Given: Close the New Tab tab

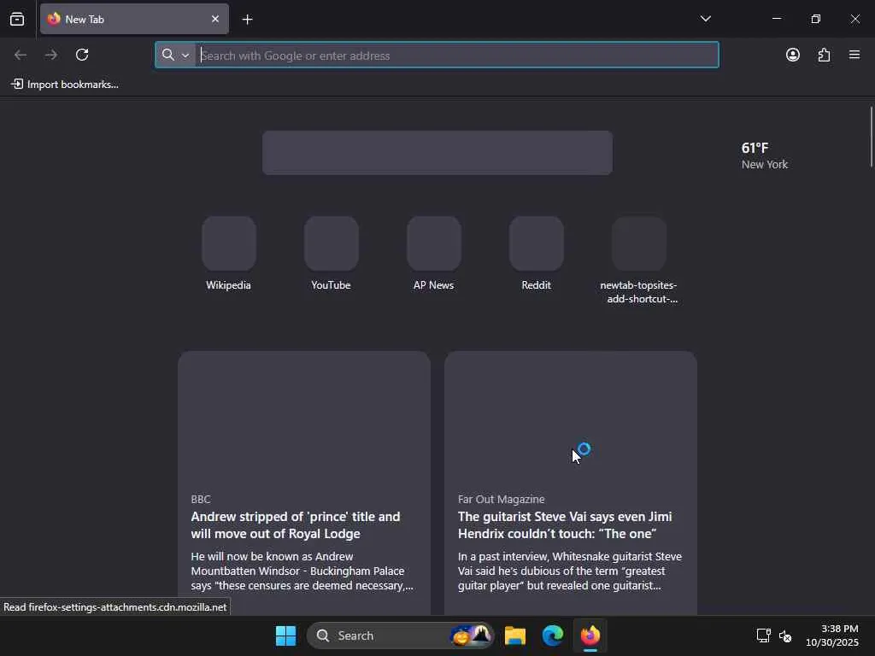Looking at the screenshot, I should click(x=215, y=19).
